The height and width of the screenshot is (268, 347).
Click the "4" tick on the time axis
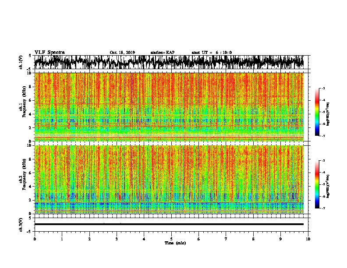point(144,239)
